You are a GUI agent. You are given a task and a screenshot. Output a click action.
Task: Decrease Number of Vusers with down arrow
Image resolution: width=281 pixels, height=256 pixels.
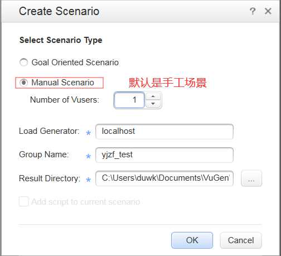153,104
